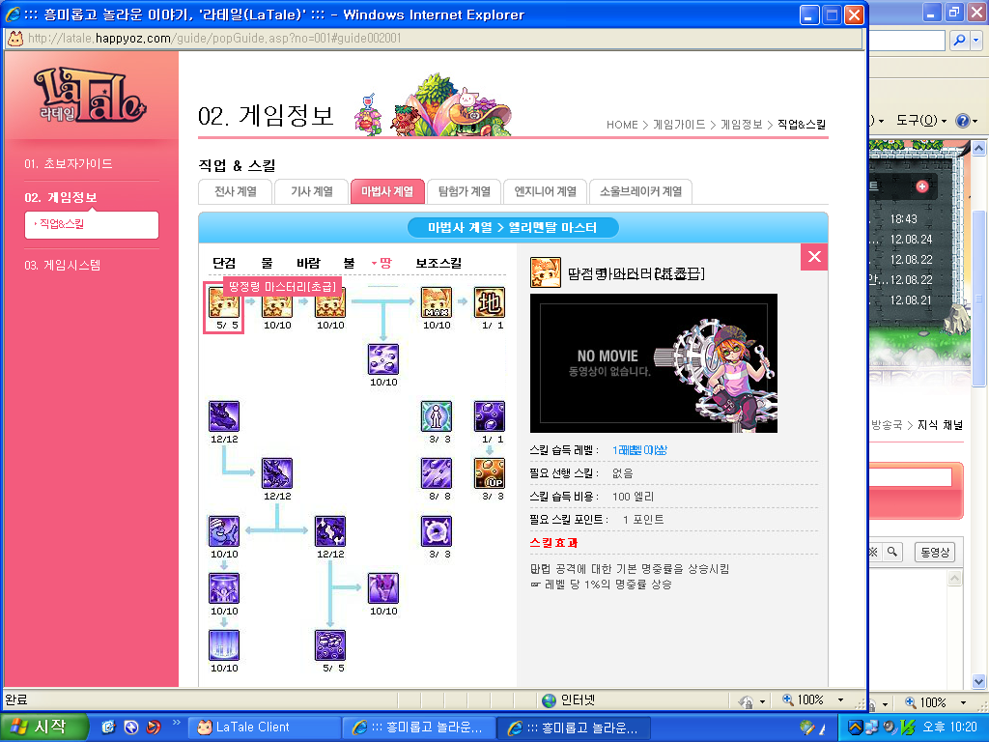Switch to the 전사 계열 tab
Image resolution: width=989 pixels, height=742 pixels.
click(x=235, y=191)
